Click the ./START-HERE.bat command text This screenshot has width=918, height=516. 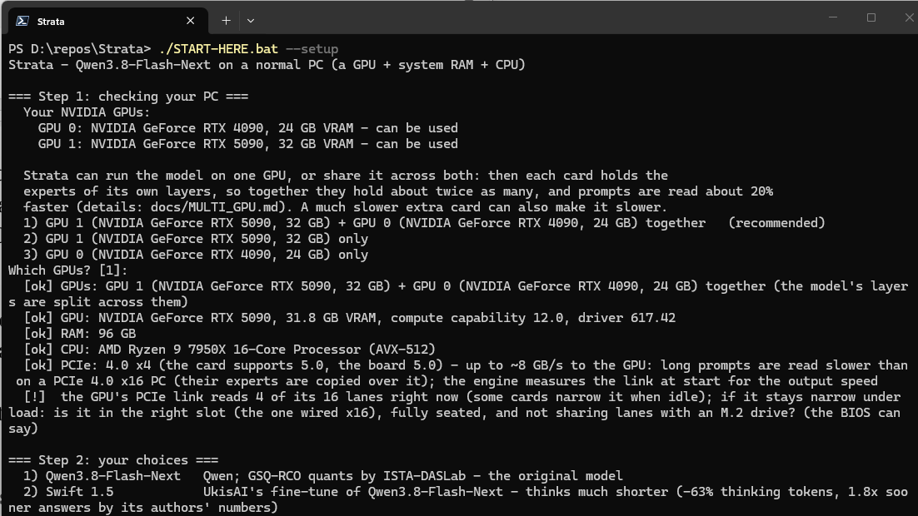pyautogui.click(x=218, y=49)
